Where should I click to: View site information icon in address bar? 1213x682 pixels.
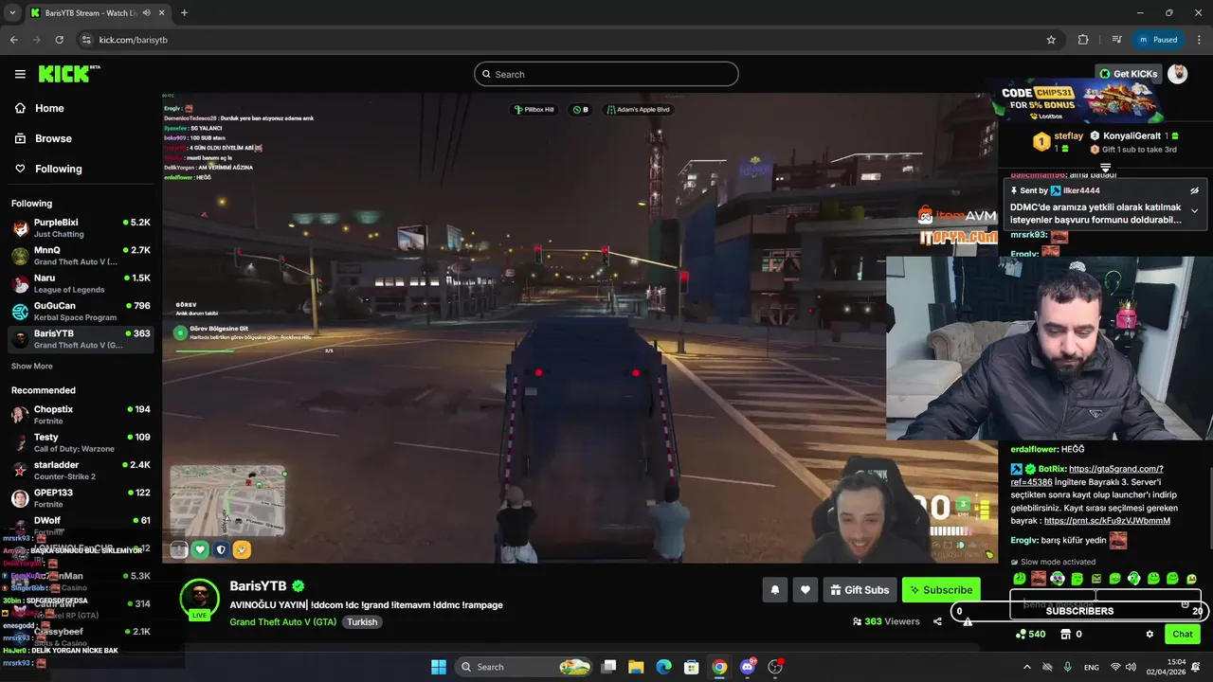click(x=86, y=40)
